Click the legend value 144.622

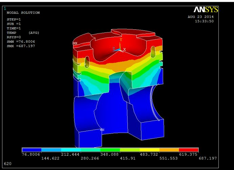click(x=50, y=158)
